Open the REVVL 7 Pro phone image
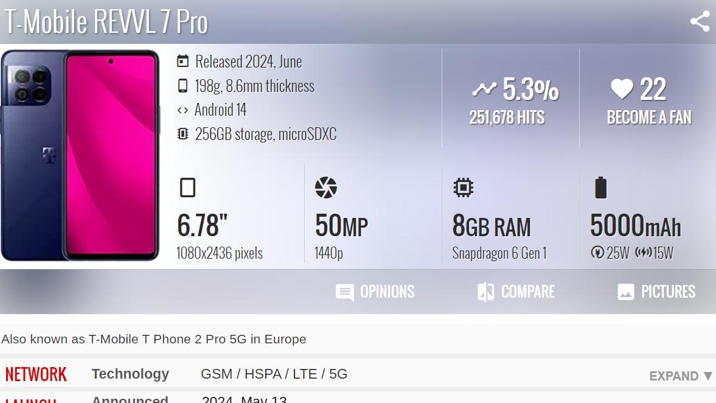Screen dimensions: 716x403 coord(80,156)
